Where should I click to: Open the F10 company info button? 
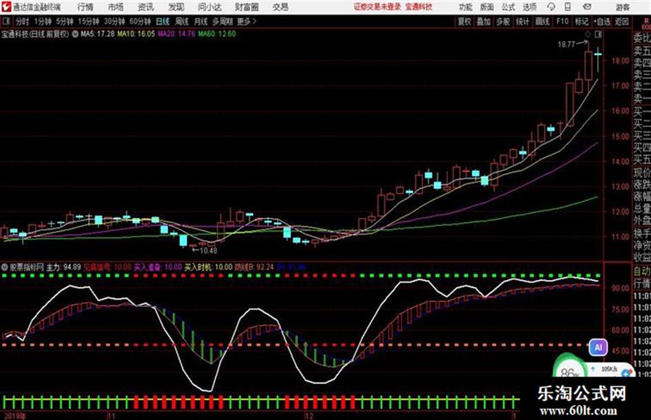[562, 21]
